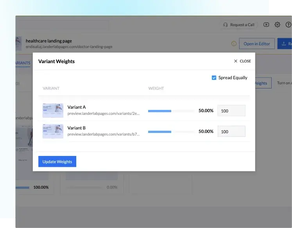Close the Variant Weights dialog
The image size is (292, 228).
coord(242,61)
